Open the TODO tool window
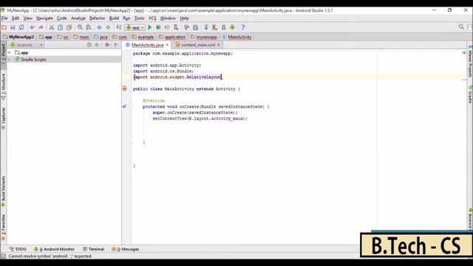The height and width of the screenshot is (266, 473). [18, 249]
